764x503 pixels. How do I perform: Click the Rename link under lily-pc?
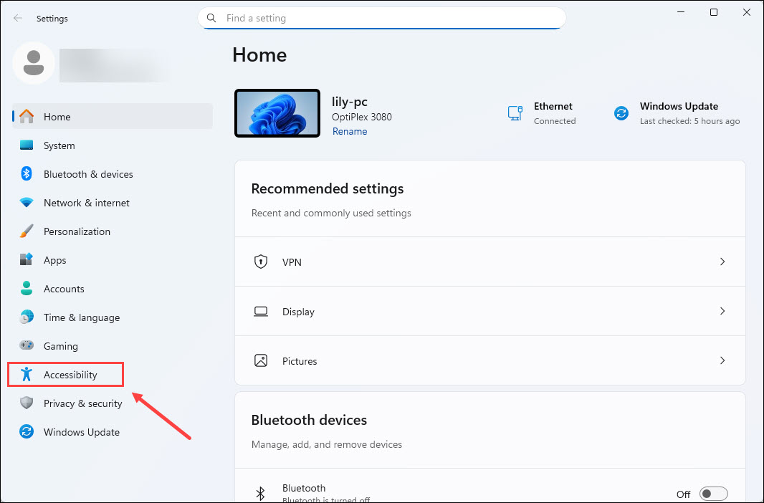point(350,132)
